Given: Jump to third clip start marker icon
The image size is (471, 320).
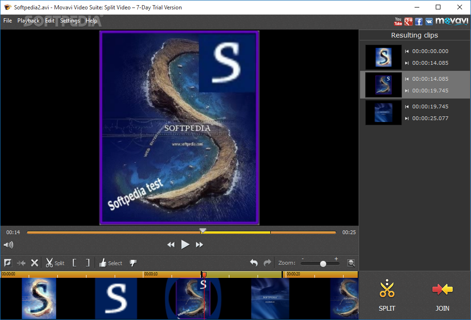Looking at the screenshot, I should click(407, 107).
